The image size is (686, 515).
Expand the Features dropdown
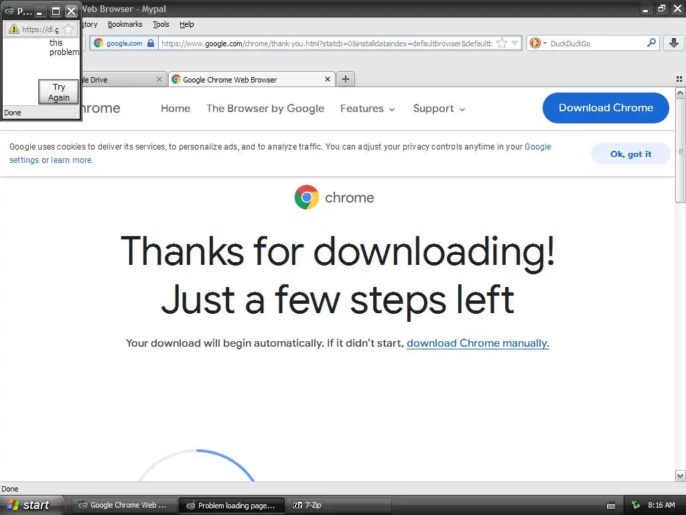click(368, 108)
